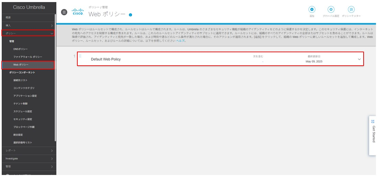This screenshot has height=176, width=377.
Task: Open セキュリティ設定 in sidebar
Action: tap(23, 119)
